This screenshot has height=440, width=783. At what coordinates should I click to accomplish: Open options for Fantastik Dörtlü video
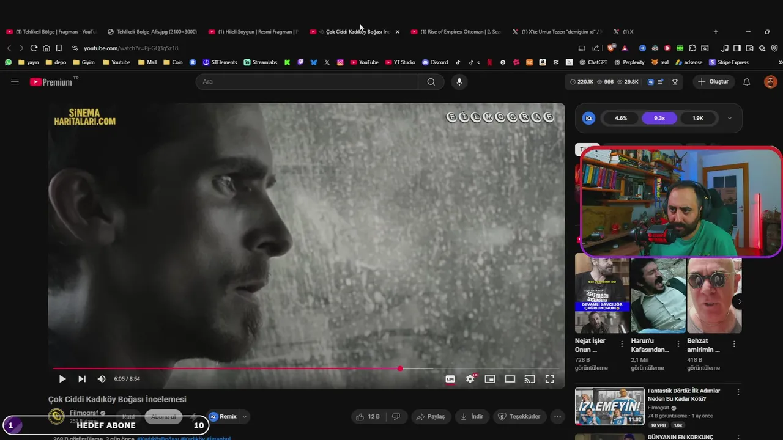[x=738, y=392]
